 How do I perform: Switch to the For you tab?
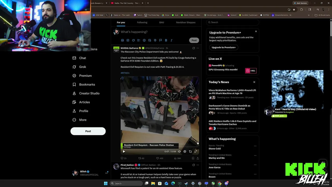point(121,22)
